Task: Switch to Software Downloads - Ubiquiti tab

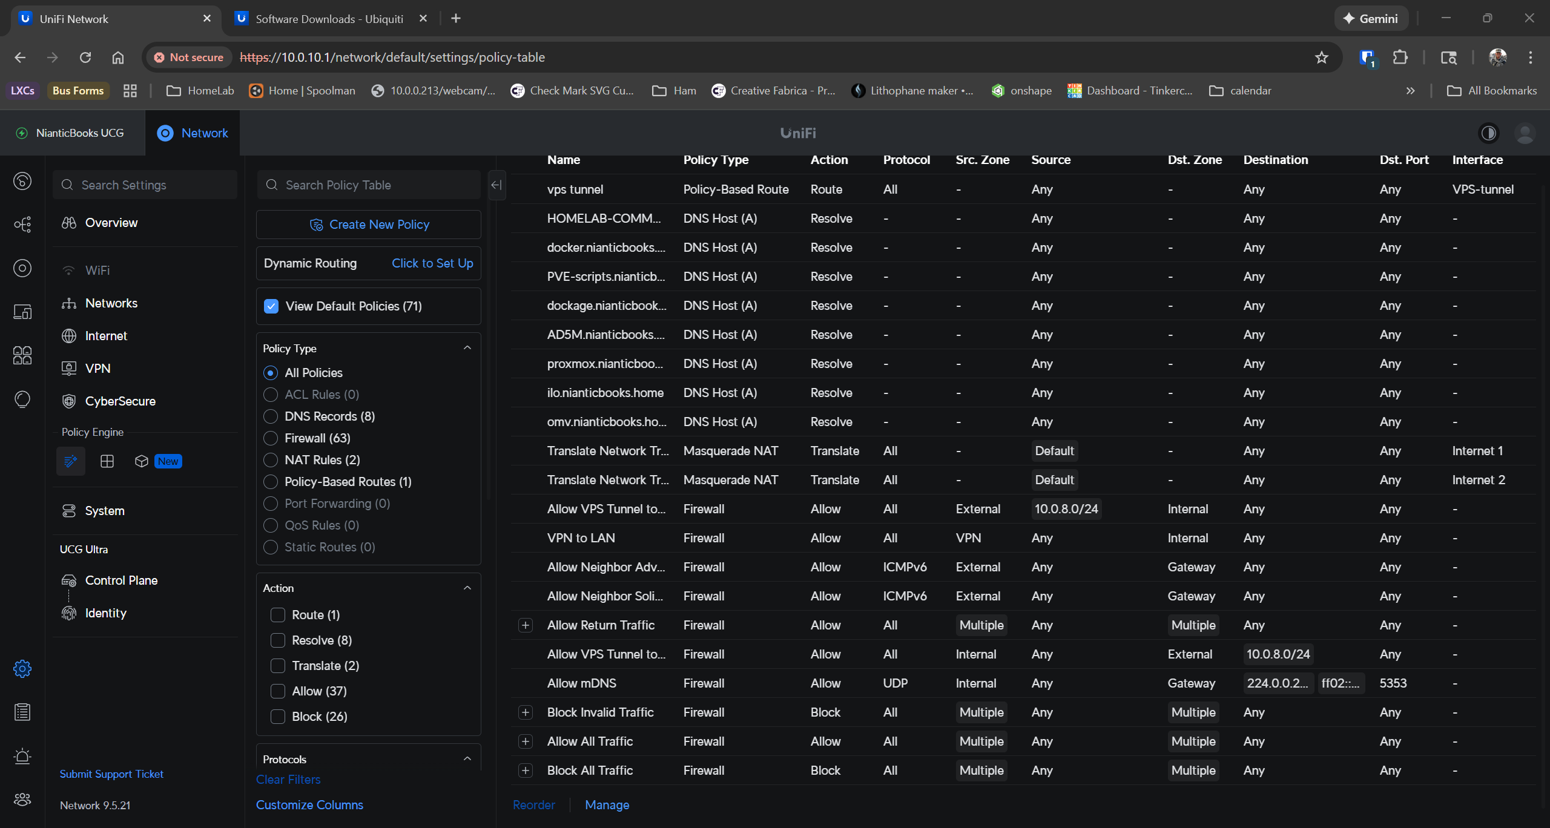Action: click(x=329, y=19)
